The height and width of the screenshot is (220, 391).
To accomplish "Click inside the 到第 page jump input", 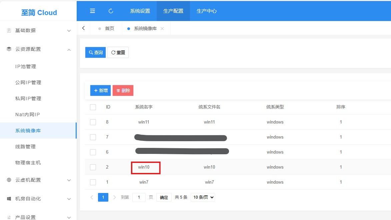I will [139, 197].
